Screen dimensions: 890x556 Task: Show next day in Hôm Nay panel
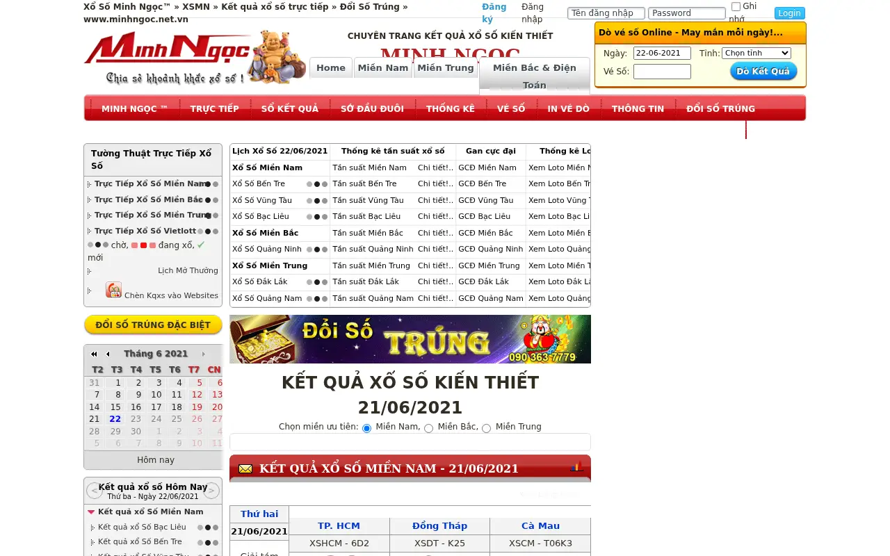pyautogui.click(x=211, y=491)
